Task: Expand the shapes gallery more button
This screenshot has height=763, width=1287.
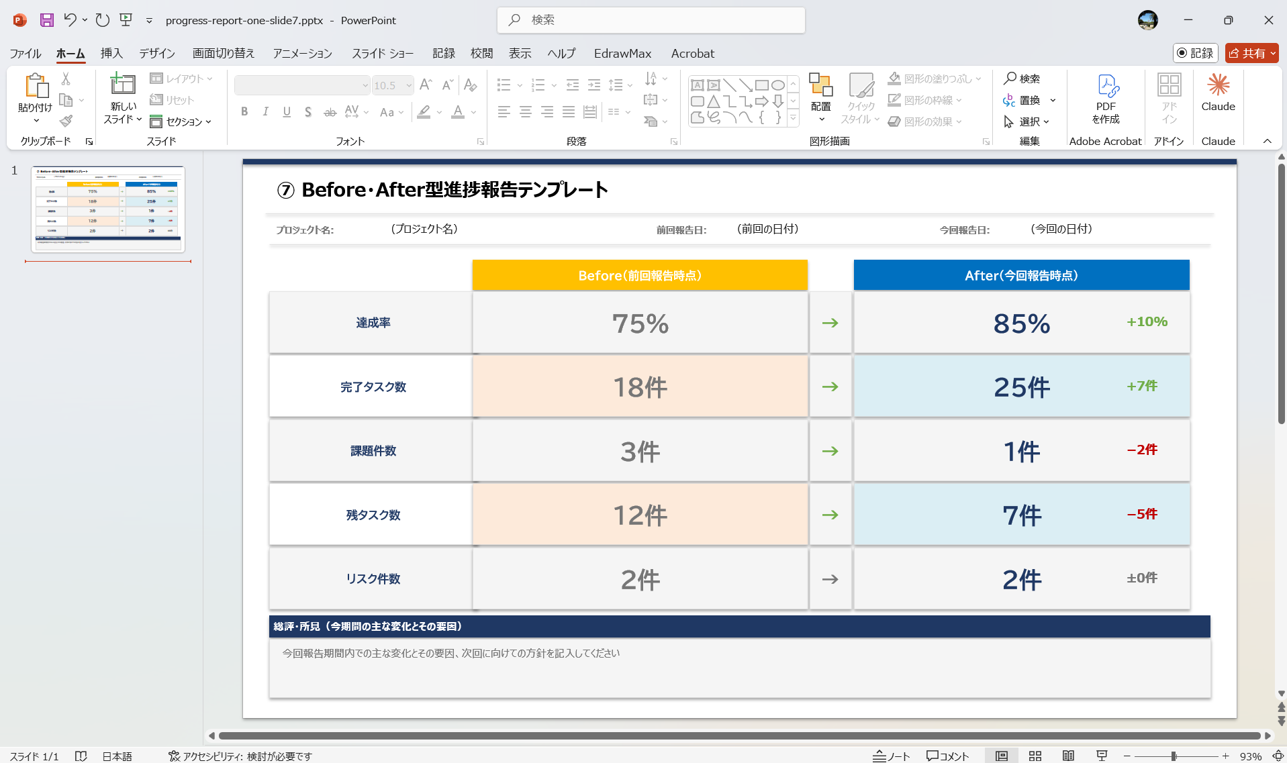Action: [793, 118]
